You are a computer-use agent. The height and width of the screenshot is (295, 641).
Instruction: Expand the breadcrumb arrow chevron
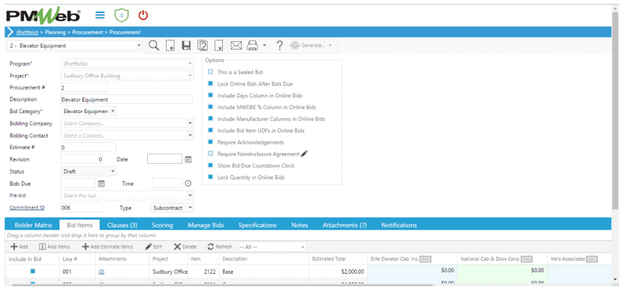click(10, 32)
